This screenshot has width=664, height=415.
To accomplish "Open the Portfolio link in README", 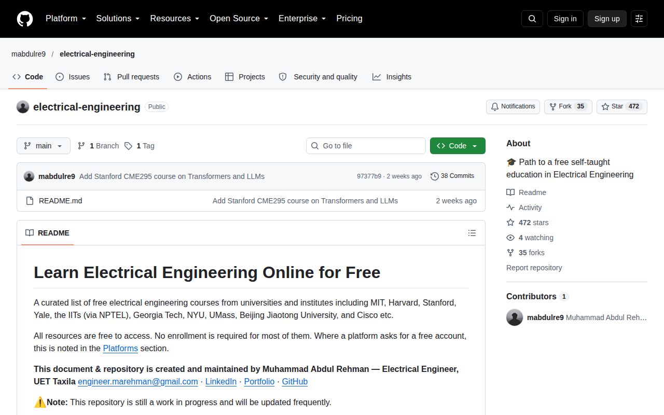I will [x=259, y=382].
